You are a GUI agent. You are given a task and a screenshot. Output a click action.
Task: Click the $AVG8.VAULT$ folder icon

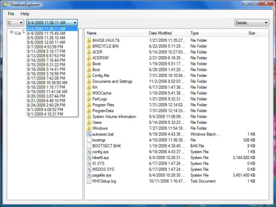pyautogui.click(x=89, y=40)
